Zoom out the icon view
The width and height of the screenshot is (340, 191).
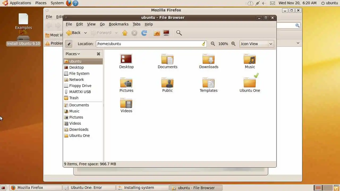pos(213,44)
